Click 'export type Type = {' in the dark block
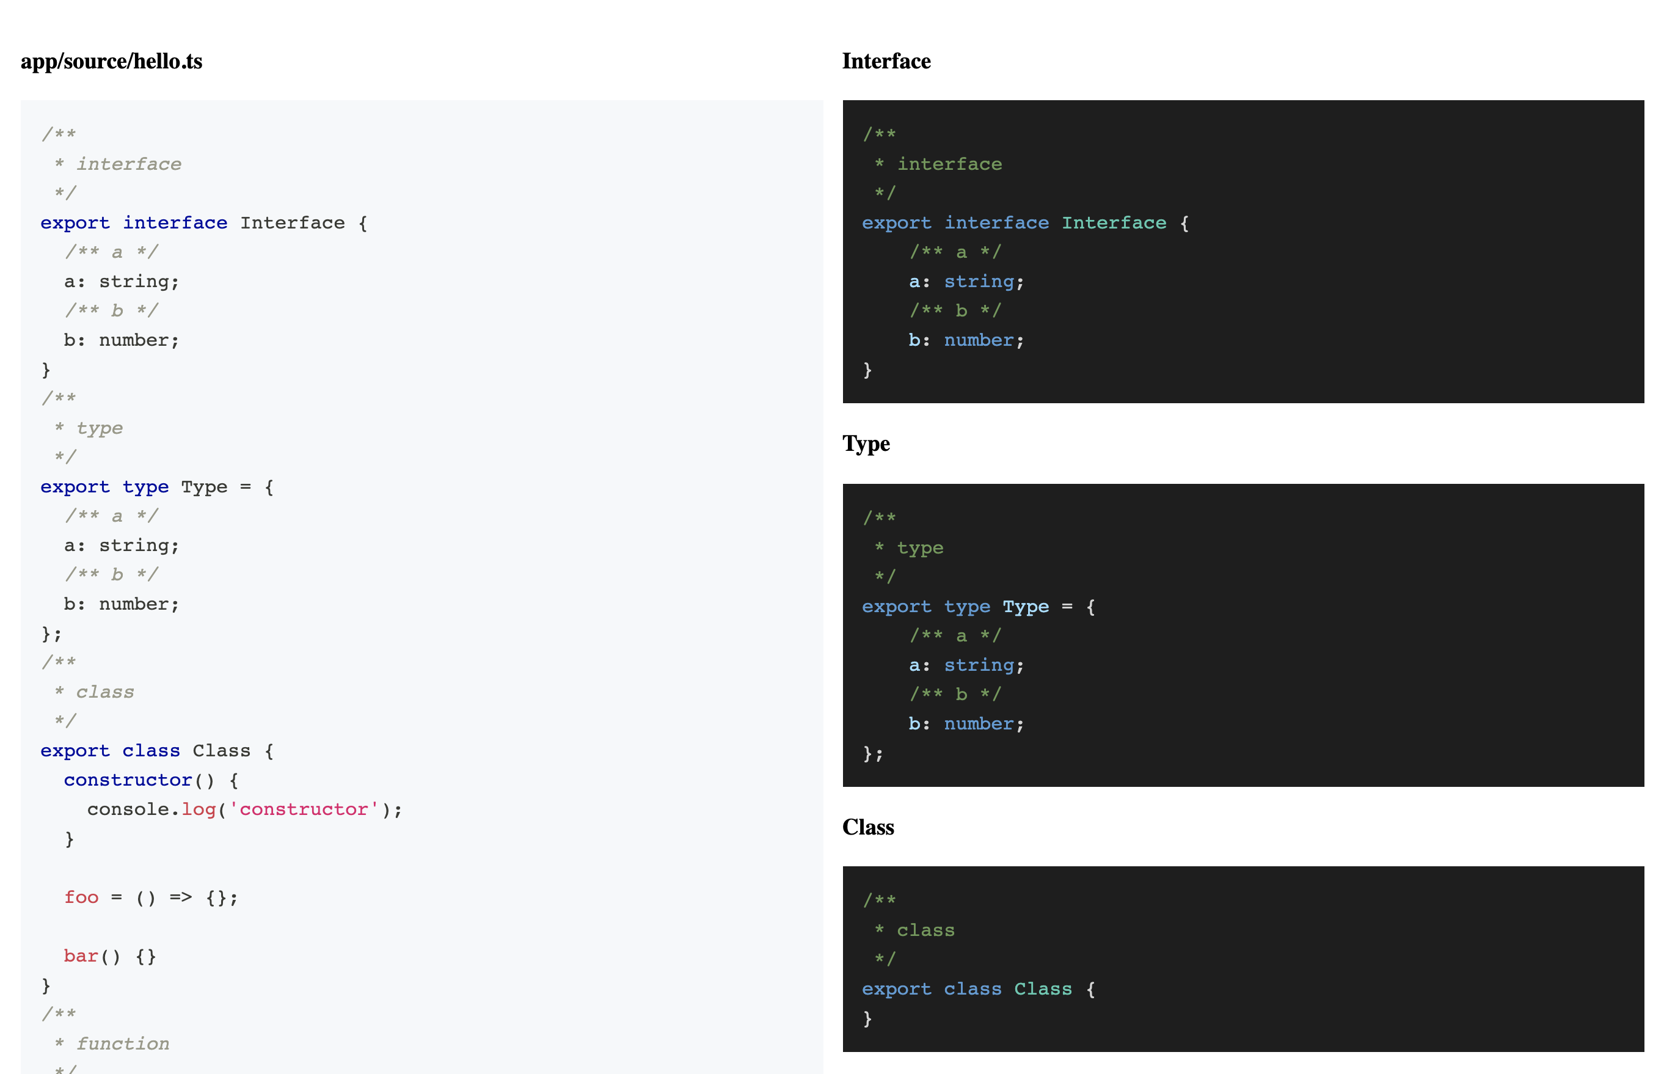 pyautogui.click(x=978, y=607)
